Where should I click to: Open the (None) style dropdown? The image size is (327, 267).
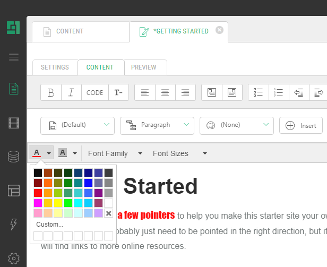[x=237, y=126]
